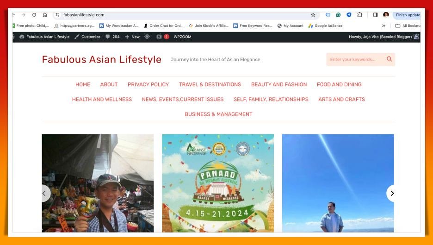Viewport: 433px width, 245px height.
Task: Open the Extensions puzzle icon
Action: tap(359, 15)
